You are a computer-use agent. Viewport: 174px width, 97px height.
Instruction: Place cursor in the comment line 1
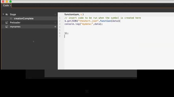click(x=103, y=18)
